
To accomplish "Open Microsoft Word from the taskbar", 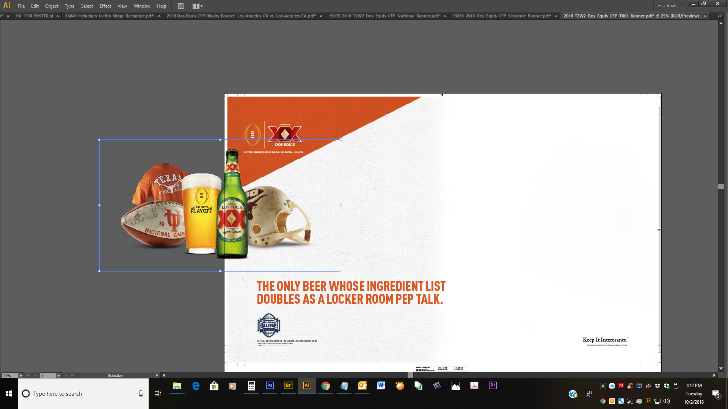I will point(381,386).
